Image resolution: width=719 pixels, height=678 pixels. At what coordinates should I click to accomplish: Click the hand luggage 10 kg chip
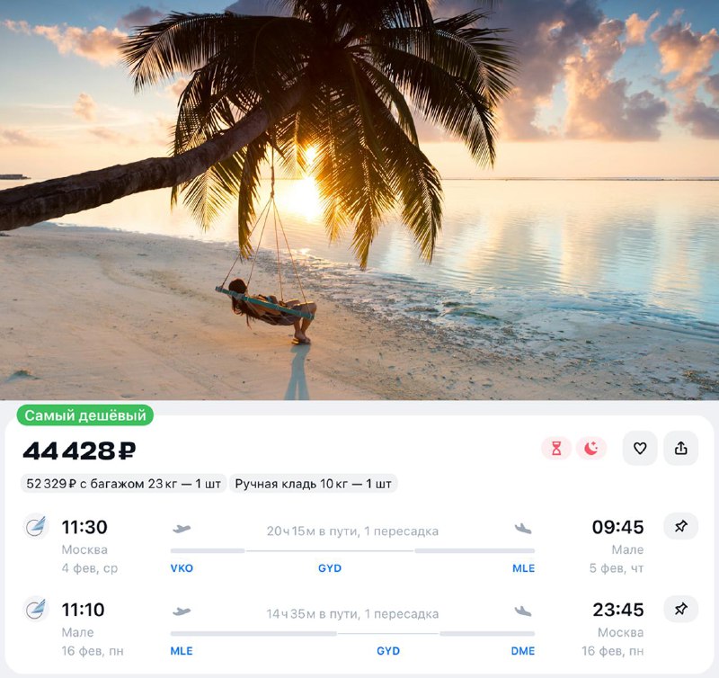[313, 484]
